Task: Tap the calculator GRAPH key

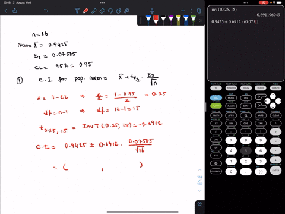Action: (275, 88)
